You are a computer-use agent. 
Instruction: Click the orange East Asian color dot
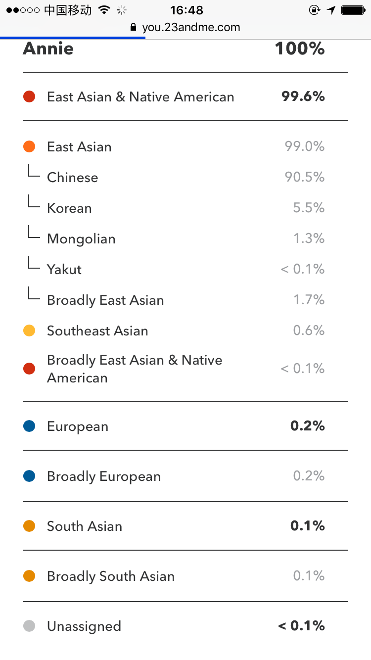click(x=29, y=146)
